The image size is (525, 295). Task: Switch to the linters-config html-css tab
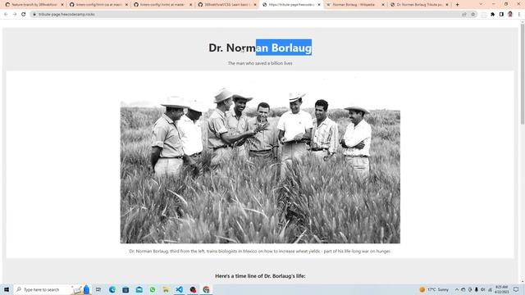coord(98,5)
